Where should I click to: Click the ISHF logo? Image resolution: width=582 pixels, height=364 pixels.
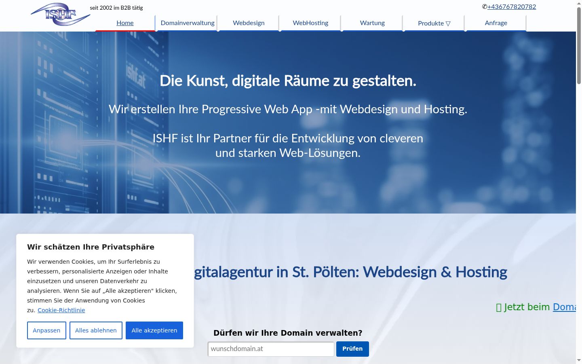pyautogui.click(x=61, y=15)
